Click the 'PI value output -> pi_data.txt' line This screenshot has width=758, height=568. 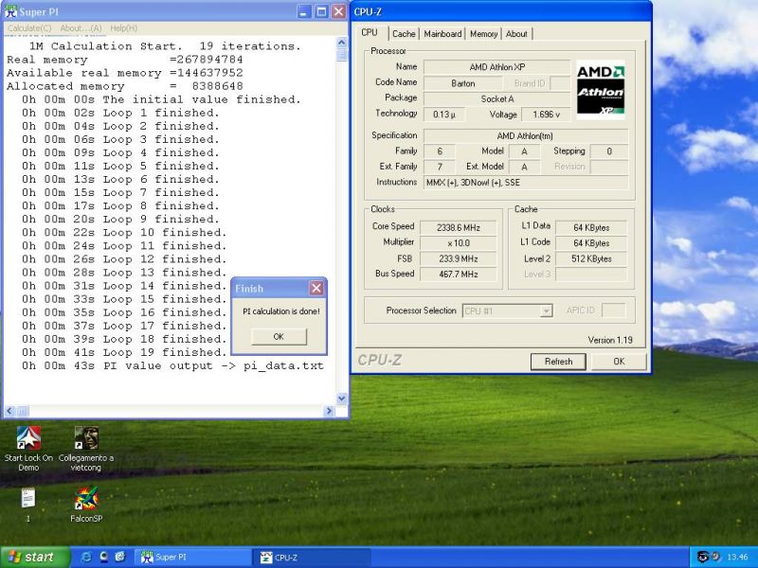172,365
